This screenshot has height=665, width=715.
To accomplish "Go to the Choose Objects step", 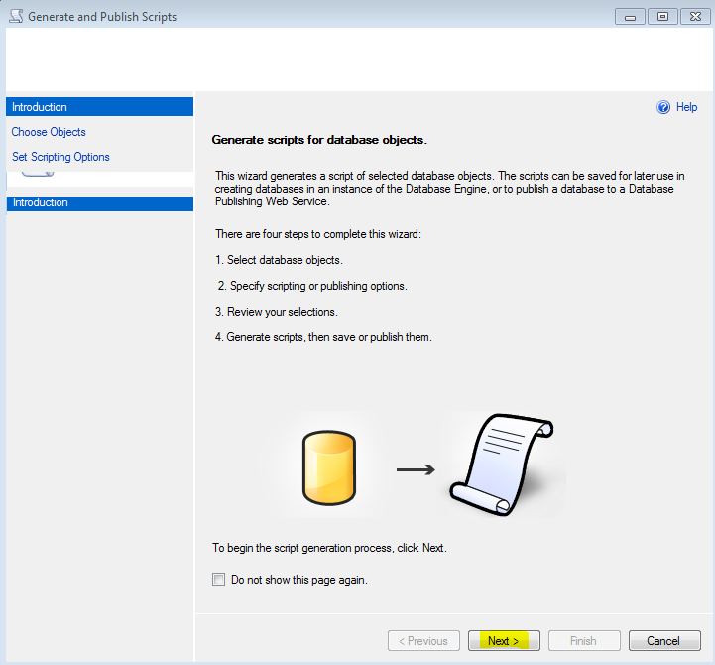I will click(49, 132).
